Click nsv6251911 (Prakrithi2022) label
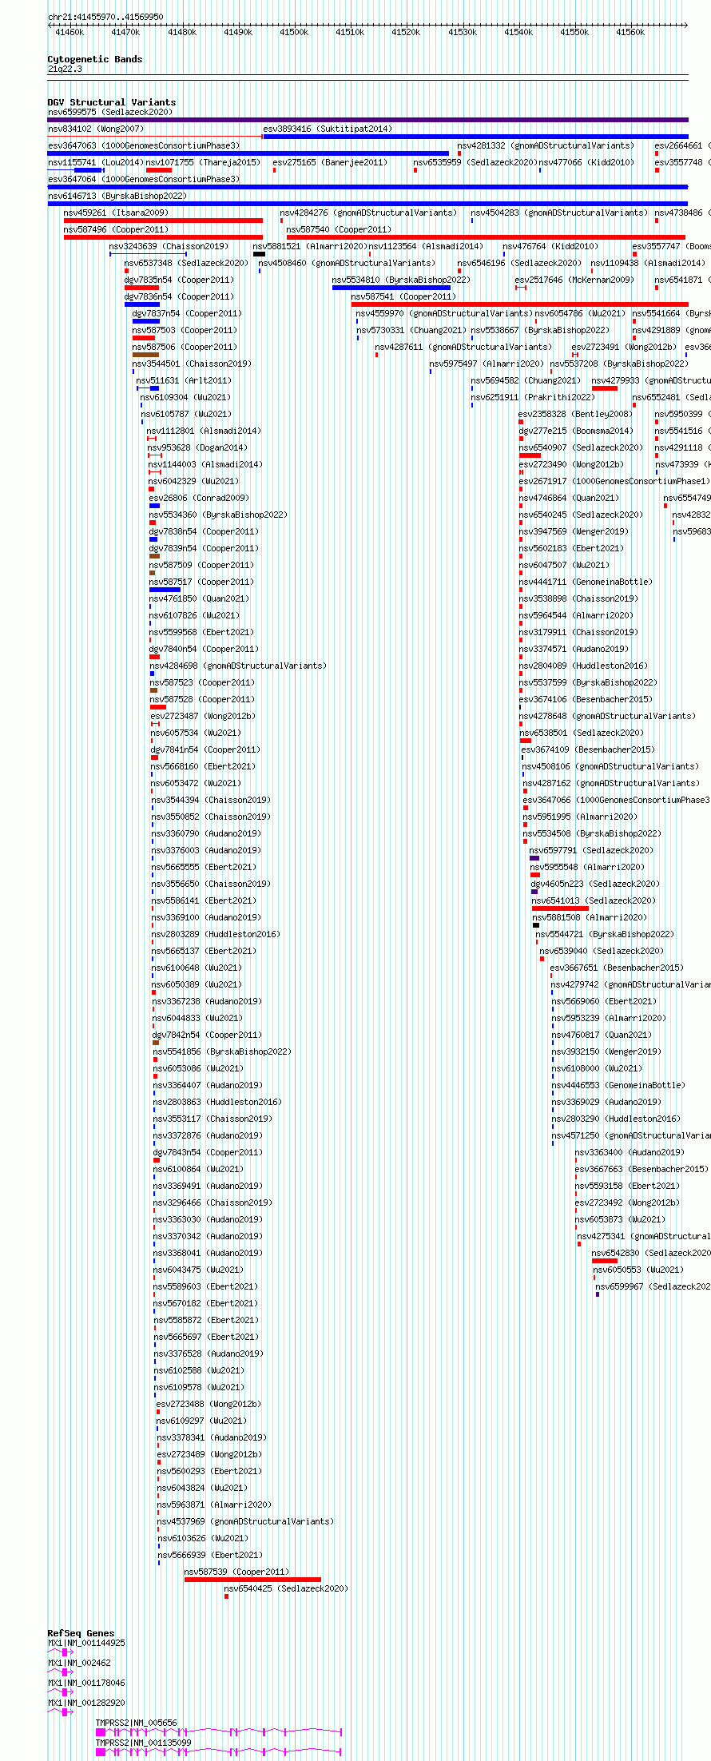 pos(533,397)
